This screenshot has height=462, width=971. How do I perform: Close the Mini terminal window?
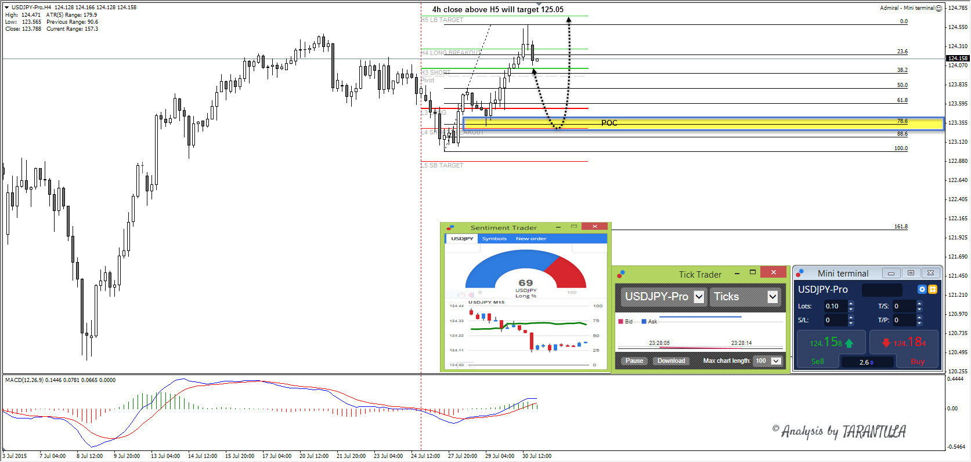[930, 273]
